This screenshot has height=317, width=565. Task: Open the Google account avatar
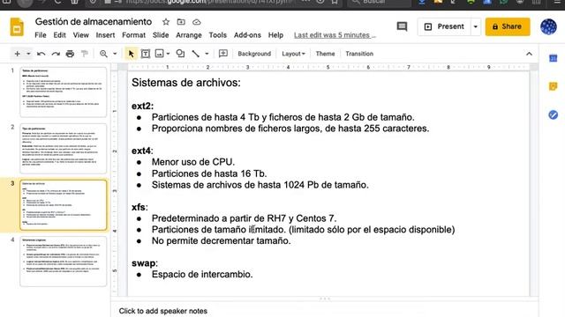(x=548, y=26)
